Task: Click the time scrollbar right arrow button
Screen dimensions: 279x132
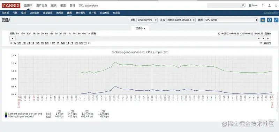Action: (x=268, y=39)
